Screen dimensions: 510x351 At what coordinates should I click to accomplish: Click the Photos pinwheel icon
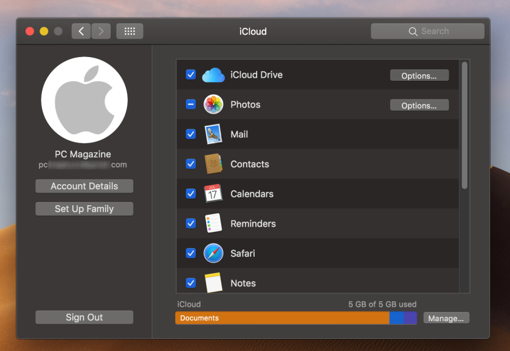coord(213,104)
